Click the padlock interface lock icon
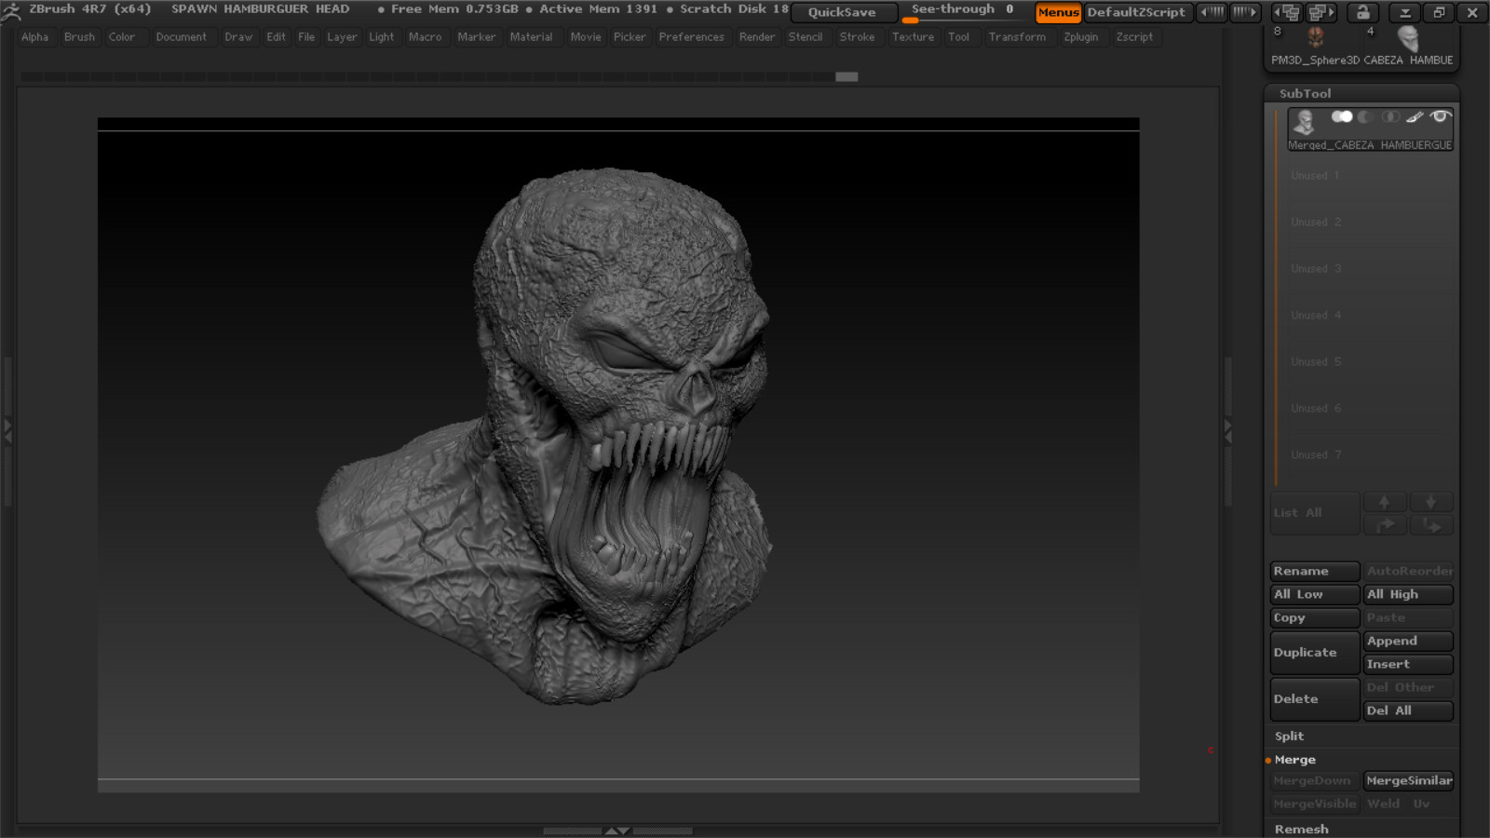This screenshot has width=1490, height=838. [1361, 11]
